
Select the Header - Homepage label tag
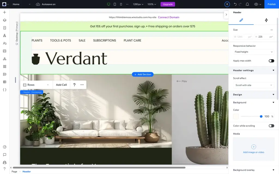click(32, 92)
